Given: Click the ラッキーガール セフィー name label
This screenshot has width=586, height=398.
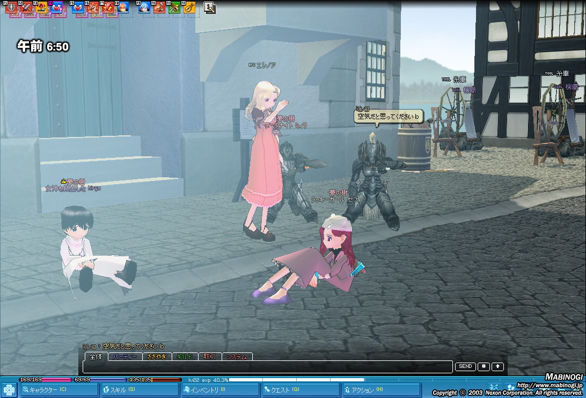Looking at the screenshot, I should (338, 200).
